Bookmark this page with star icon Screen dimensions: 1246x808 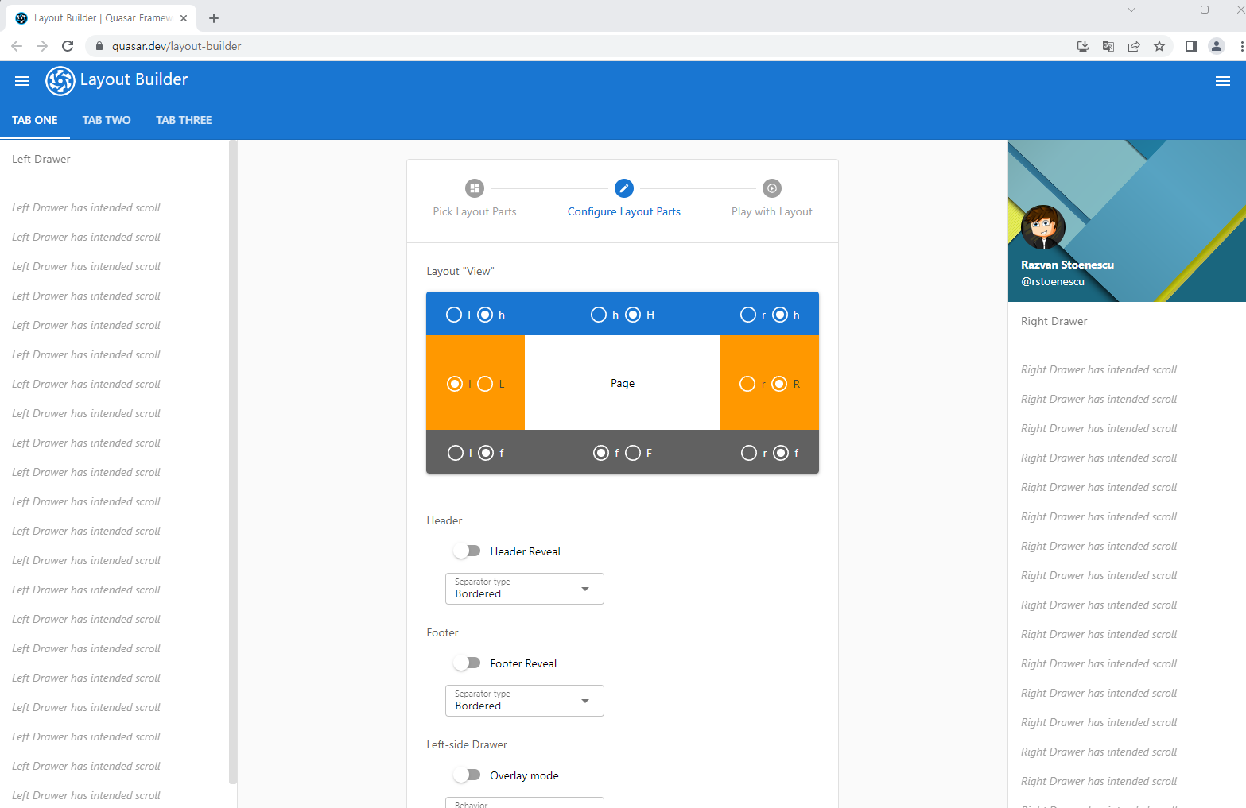(1159, 46)
